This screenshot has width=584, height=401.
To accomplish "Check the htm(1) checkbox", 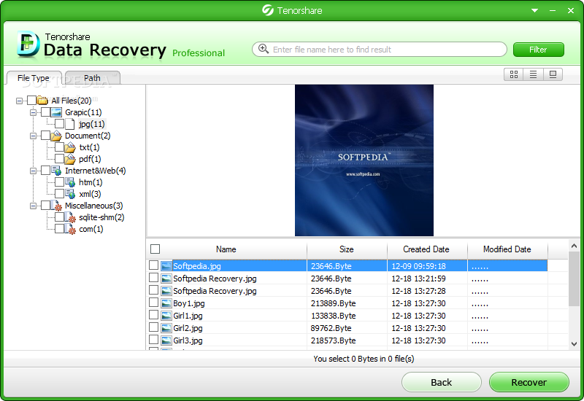I will pyautogui.click(x=59, y=182).
